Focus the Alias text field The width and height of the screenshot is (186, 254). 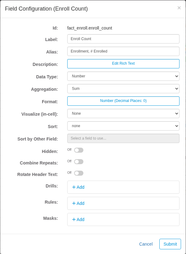tap(123, 51)
